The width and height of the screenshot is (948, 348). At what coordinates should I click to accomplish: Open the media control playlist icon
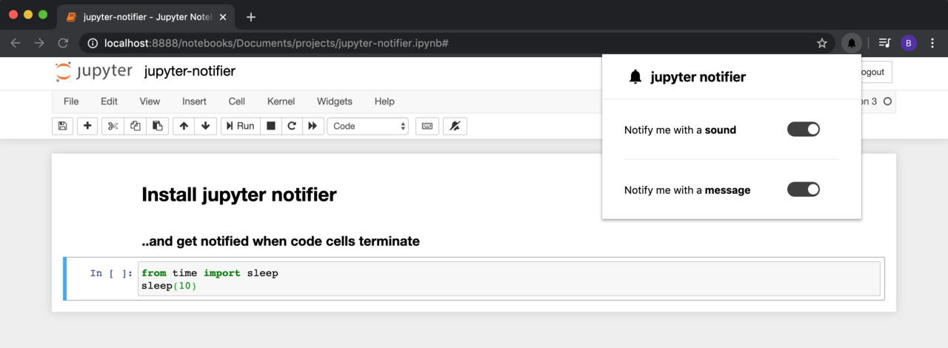[884, 43]
